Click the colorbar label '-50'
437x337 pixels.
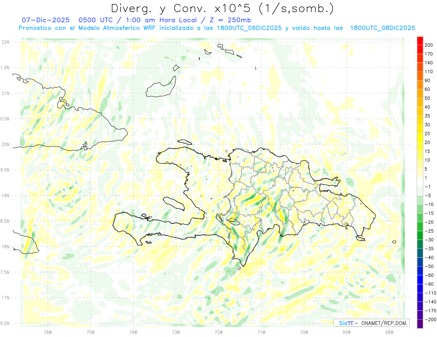[429, 266]
